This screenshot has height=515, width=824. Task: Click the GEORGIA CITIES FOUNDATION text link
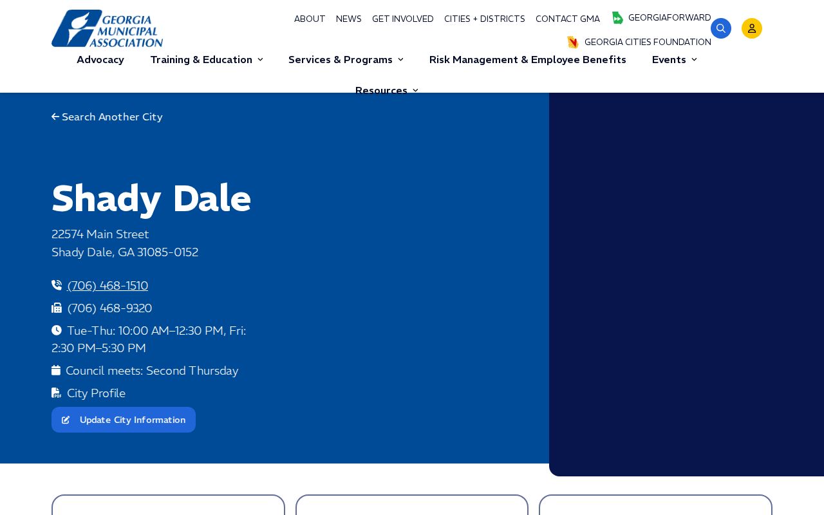pos(648,42)
